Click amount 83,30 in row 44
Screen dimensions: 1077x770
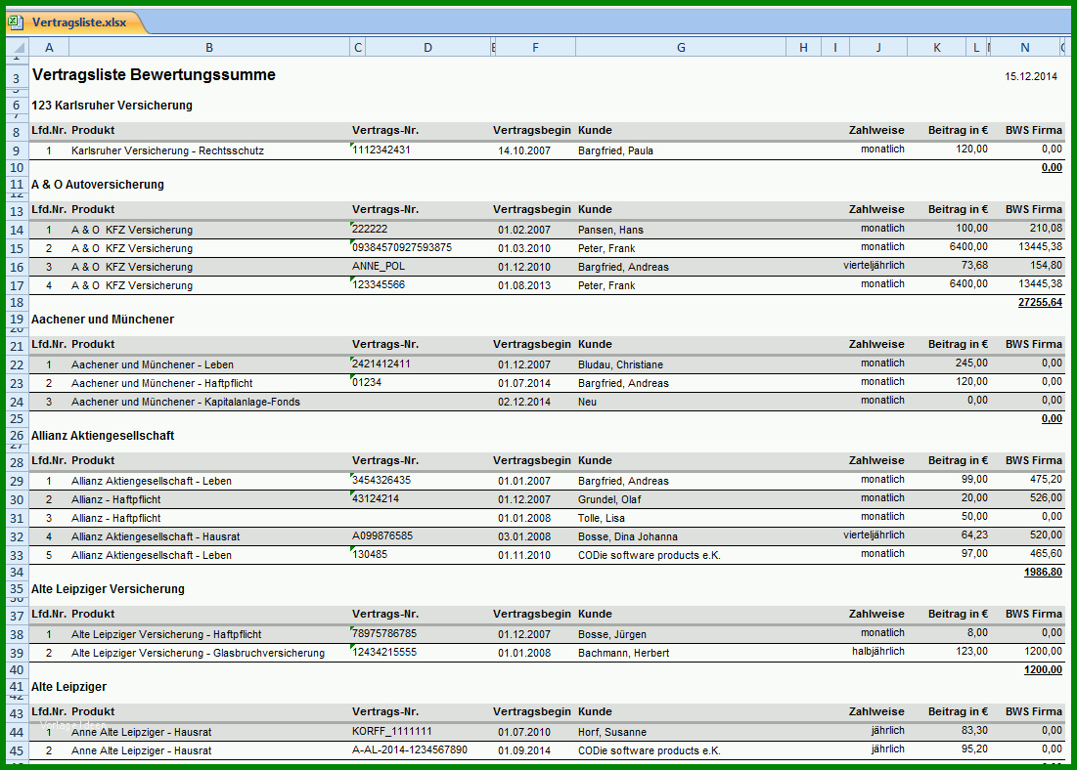(974, 730)
